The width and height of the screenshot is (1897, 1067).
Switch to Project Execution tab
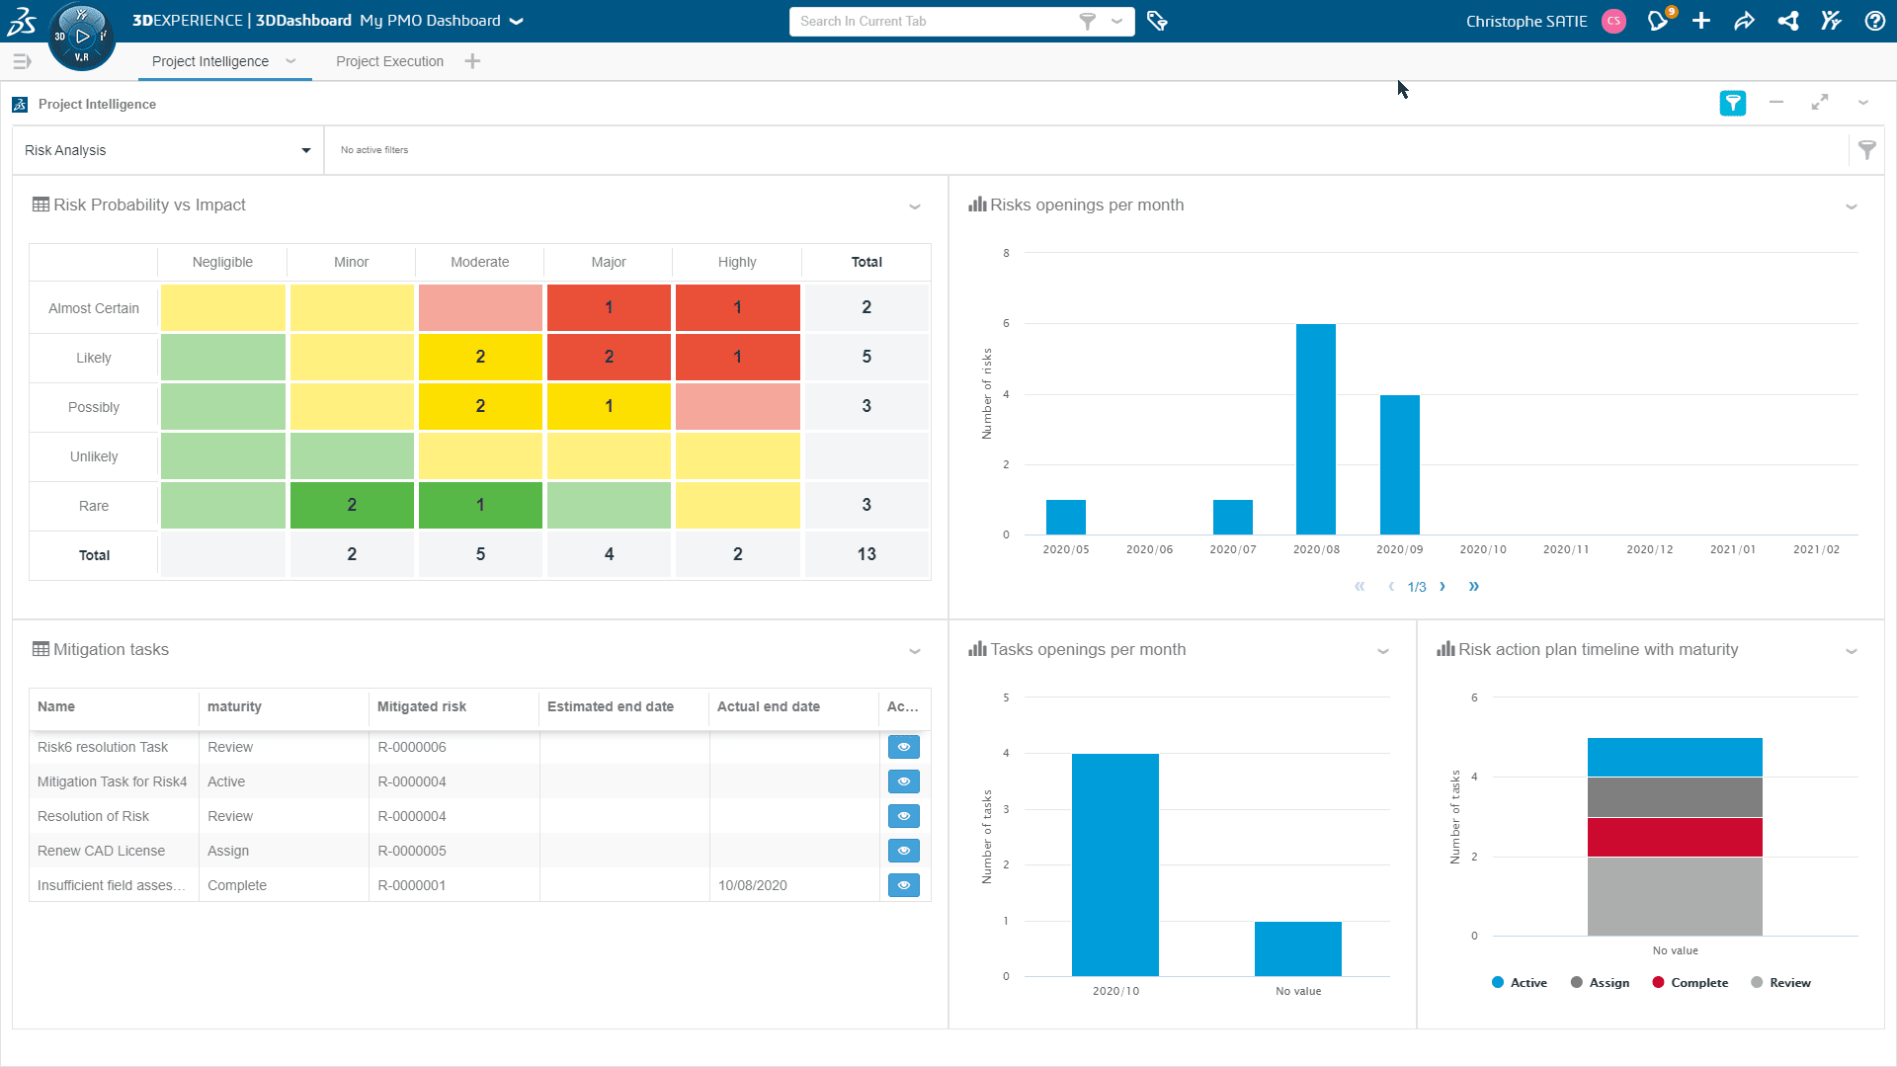389,61
